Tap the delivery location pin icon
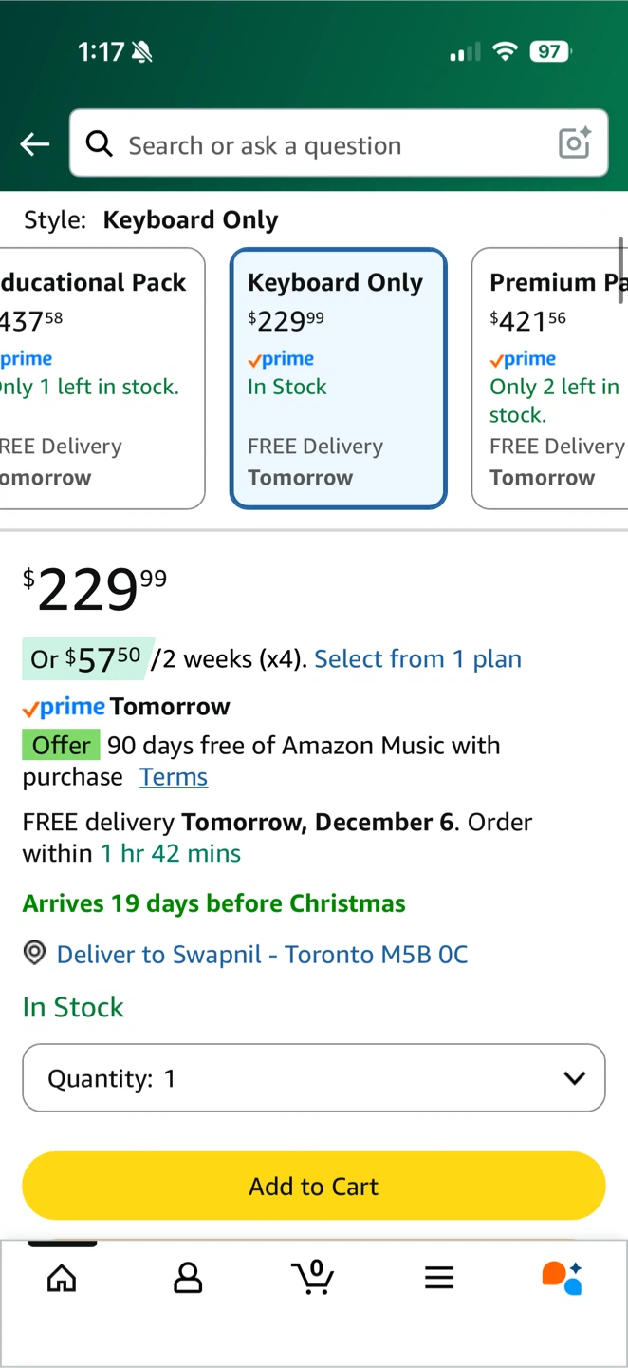 (34, 953)
